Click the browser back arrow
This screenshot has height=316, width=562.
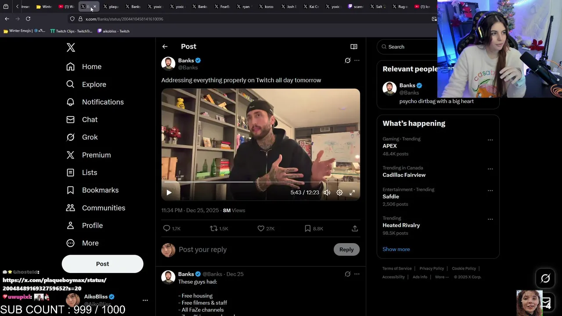click(x=7, y=19)
